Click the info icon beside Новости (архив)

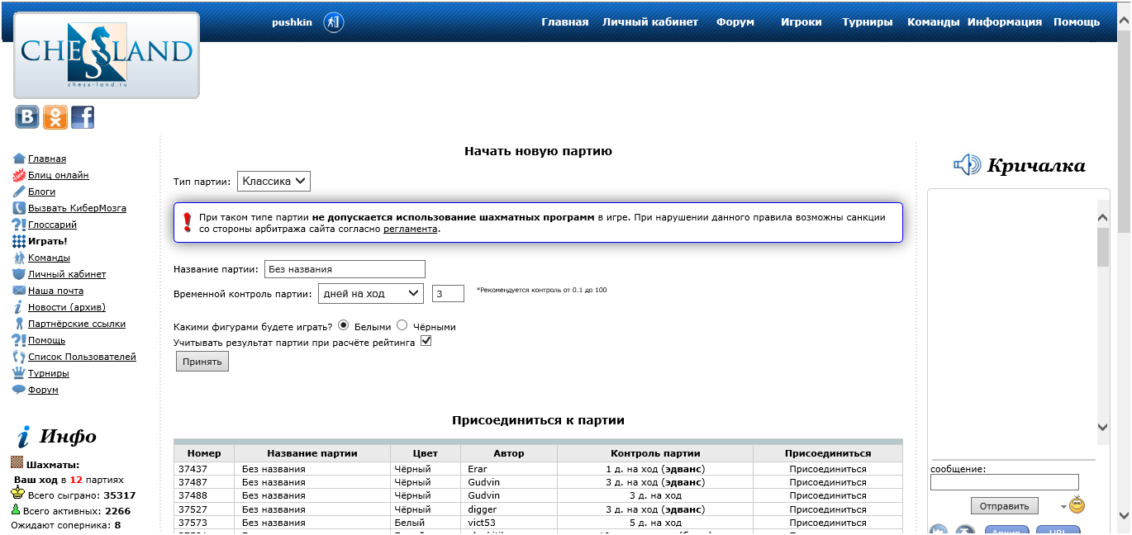click(x=19, y=307)
